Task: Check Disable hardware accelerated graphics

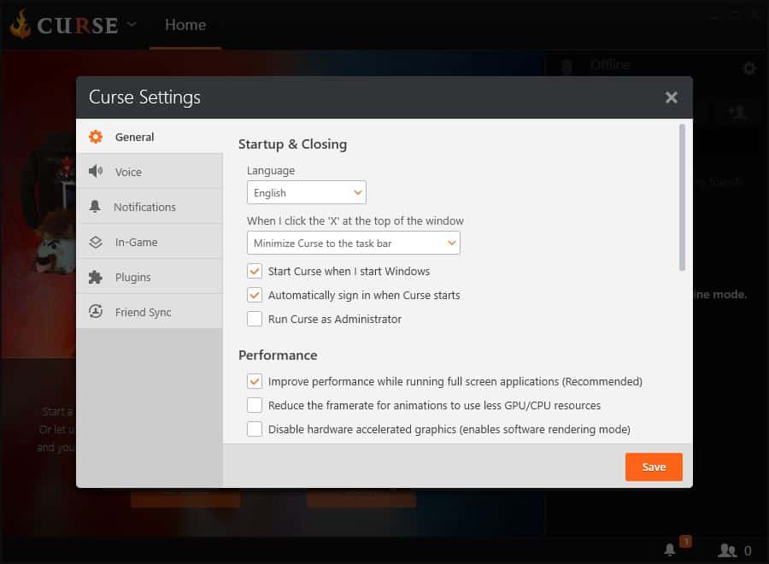Action: (255, 430)
